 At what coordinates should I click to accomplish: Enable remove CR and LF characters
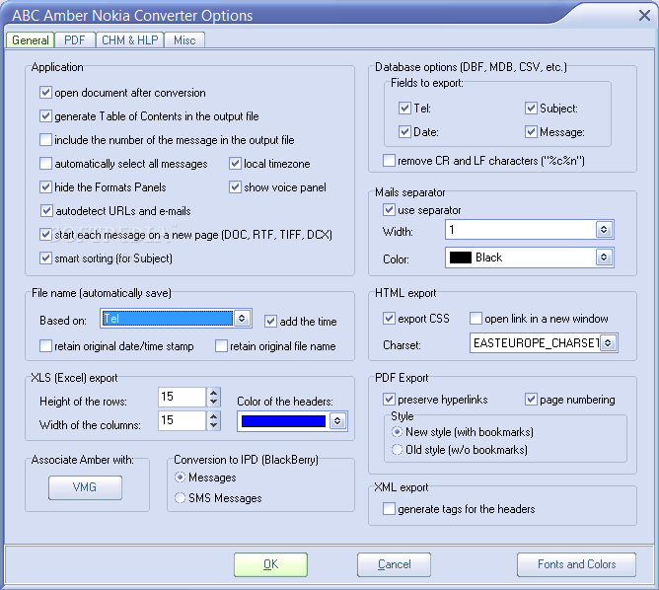click(x=389, y=161)
